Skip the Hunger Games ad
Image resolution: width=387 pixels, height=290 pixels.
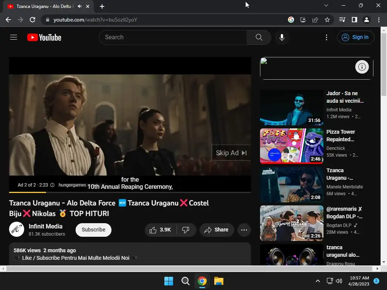pyautogui.click(x=231, y=153)
